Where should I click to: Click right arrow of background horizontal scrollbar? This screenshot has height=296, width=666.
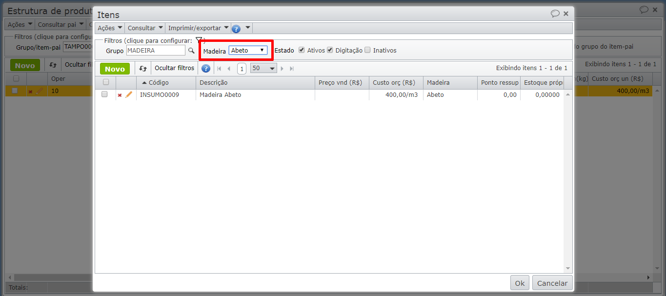click(648, 277)
